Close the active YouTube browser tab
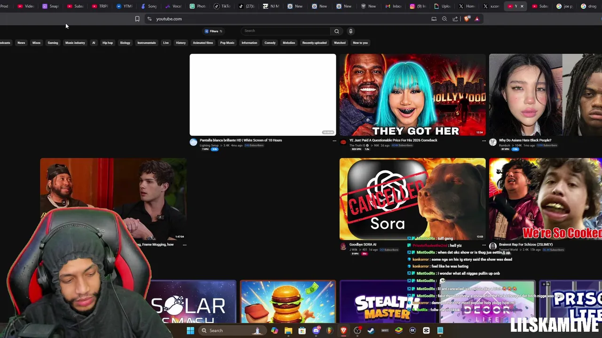Screen dimensions: 602x338 522,6
